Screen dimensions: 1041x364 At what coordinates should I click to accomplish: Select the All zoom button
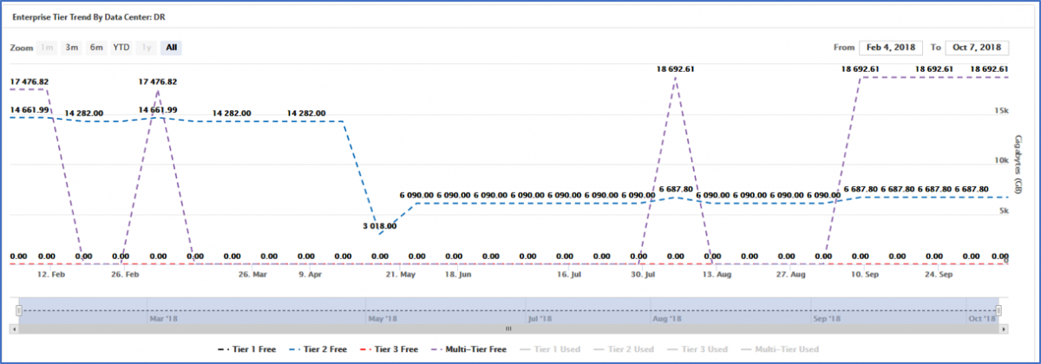coord(172,48)
